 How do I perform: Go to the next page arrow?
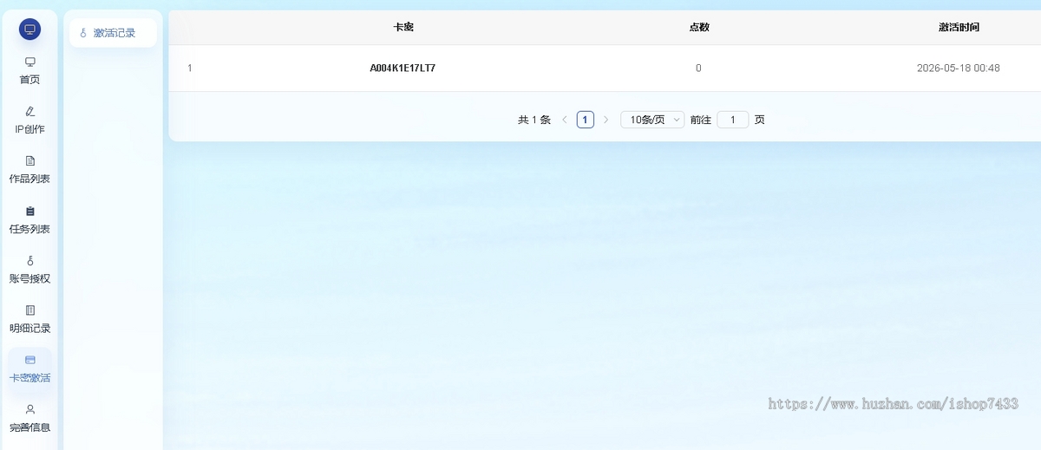(606, 120)
